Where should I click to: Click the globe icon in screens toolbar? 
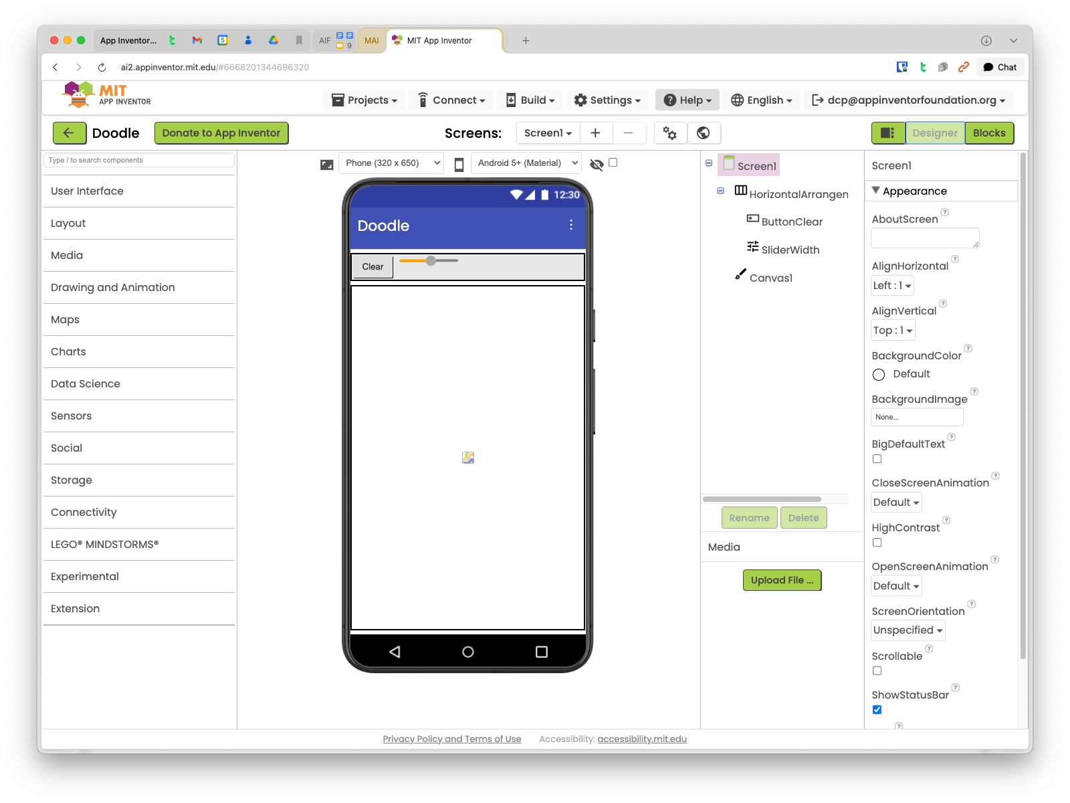point(704,133)
